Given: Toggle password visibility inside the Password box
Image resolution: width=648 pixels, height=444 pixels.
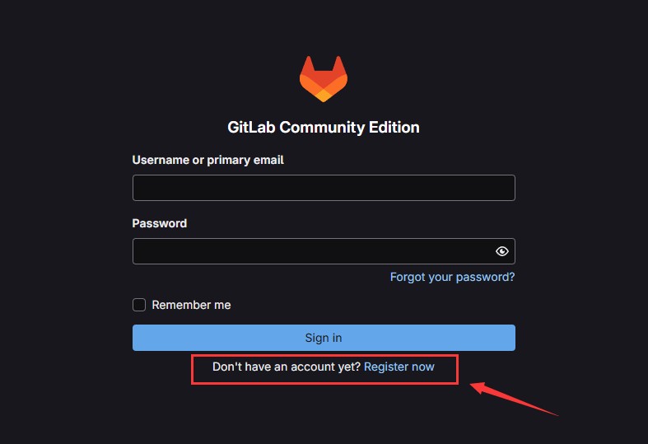Looking at the screenshot, I should [x=501, y=251].
